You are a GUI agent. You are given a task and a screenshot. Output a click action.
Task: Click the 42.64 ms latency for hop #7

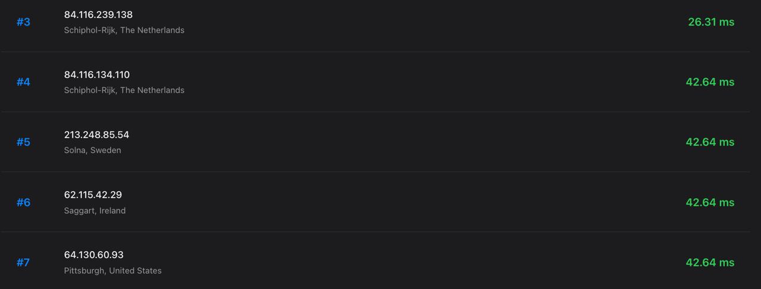pos(710,262)
